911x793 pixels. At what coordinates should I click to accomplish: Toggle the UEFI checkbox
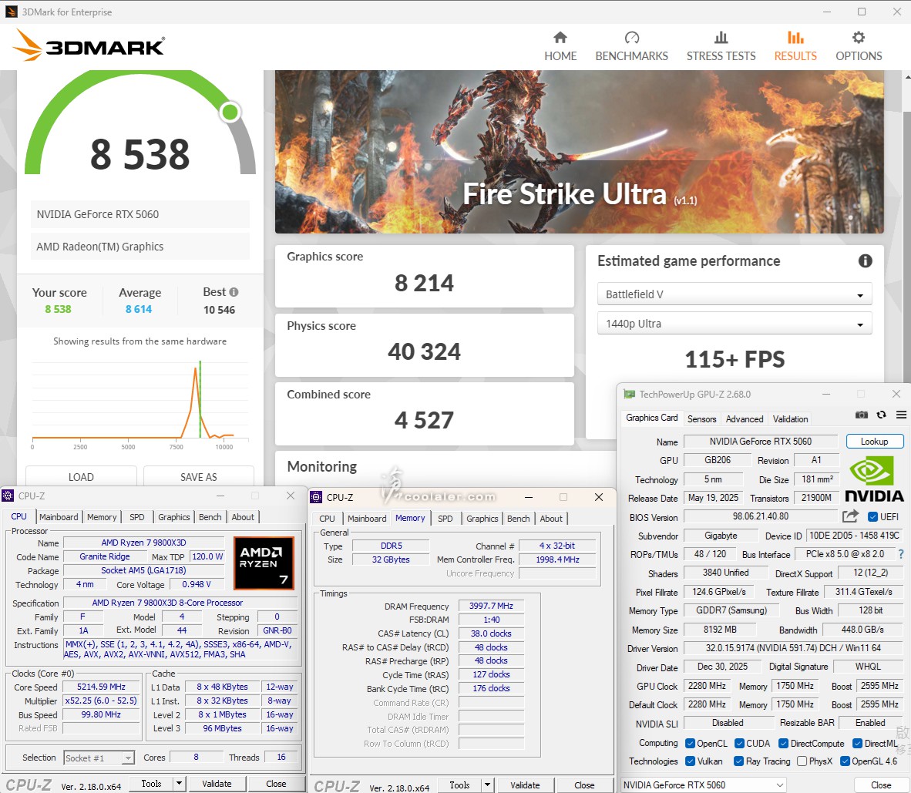click(873, 517)
